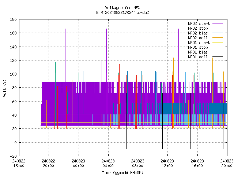Click the NPD1 start yellow legend line
This screenshot has height=176, width=234.
click(218, 43)
